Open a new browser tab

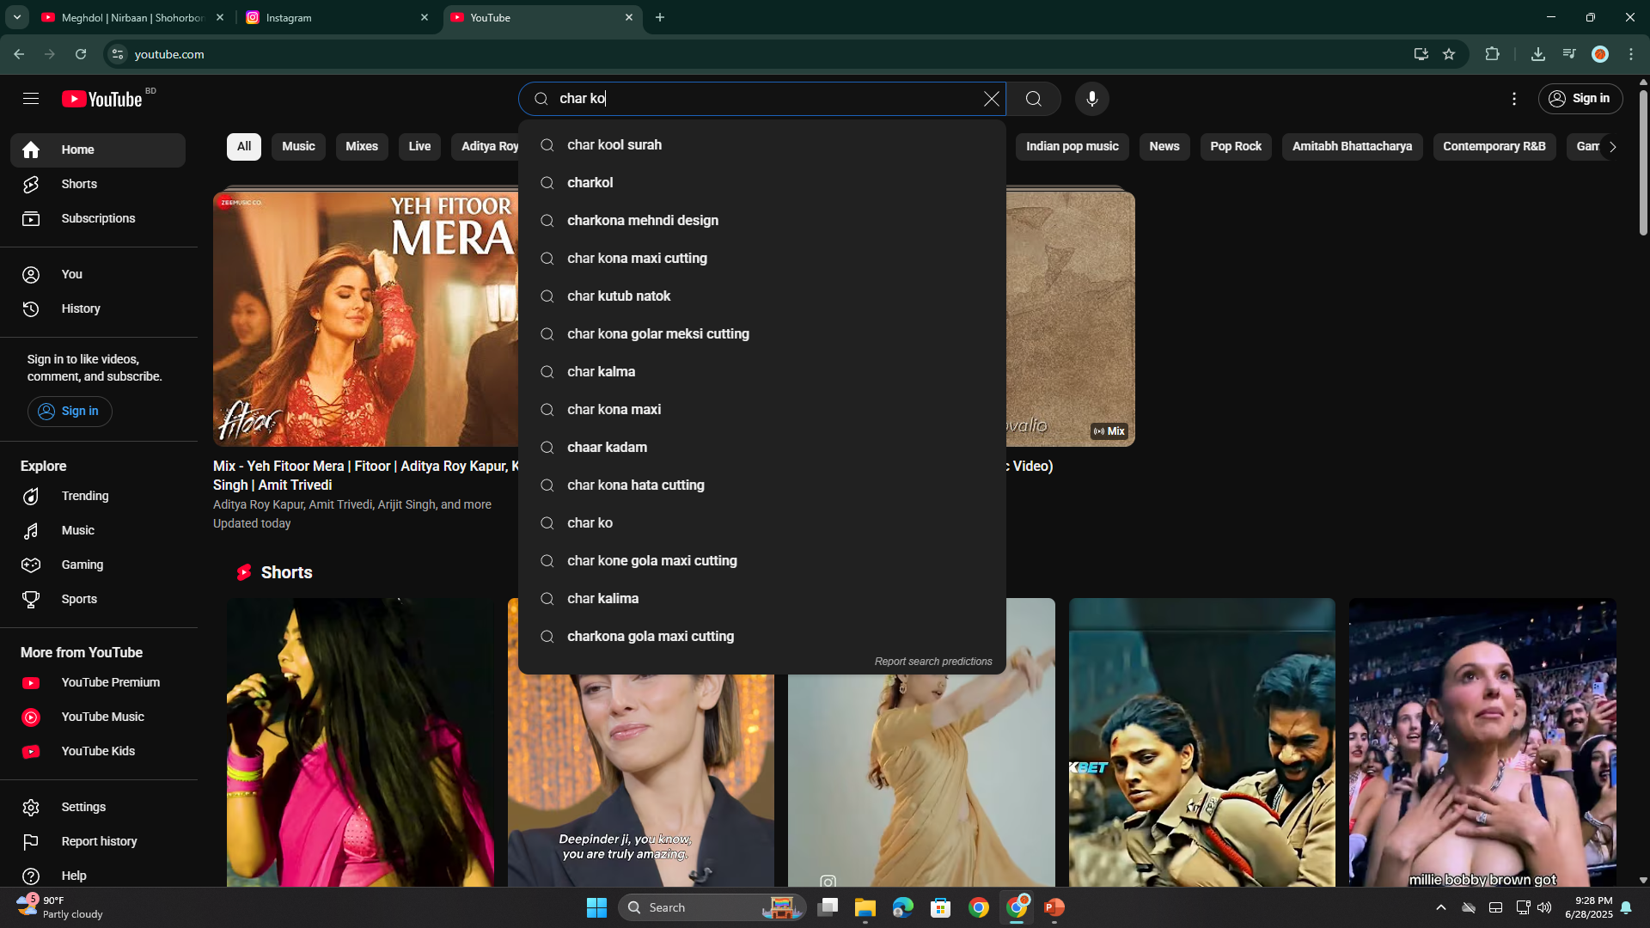click(x=660, y=17)
